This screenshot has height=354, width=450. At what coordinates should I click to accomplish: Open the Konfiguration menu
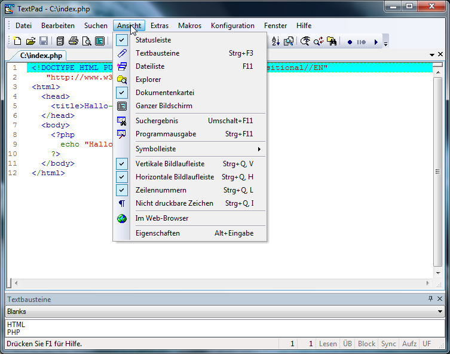(232, 26)
